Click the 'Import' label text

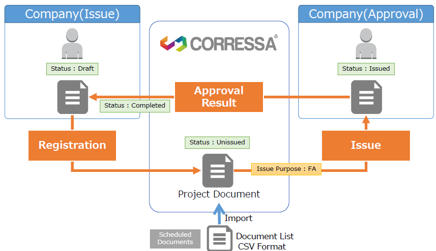coord(238,219)
